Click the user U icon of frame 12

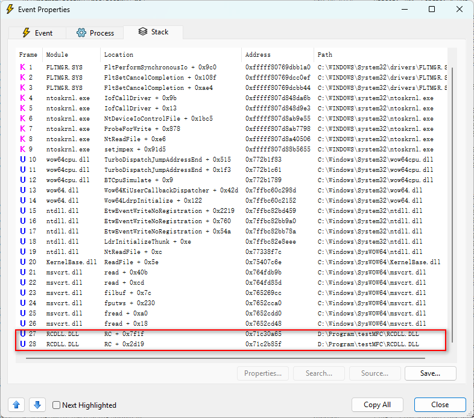pyautogui.click(x=23, y=180)
